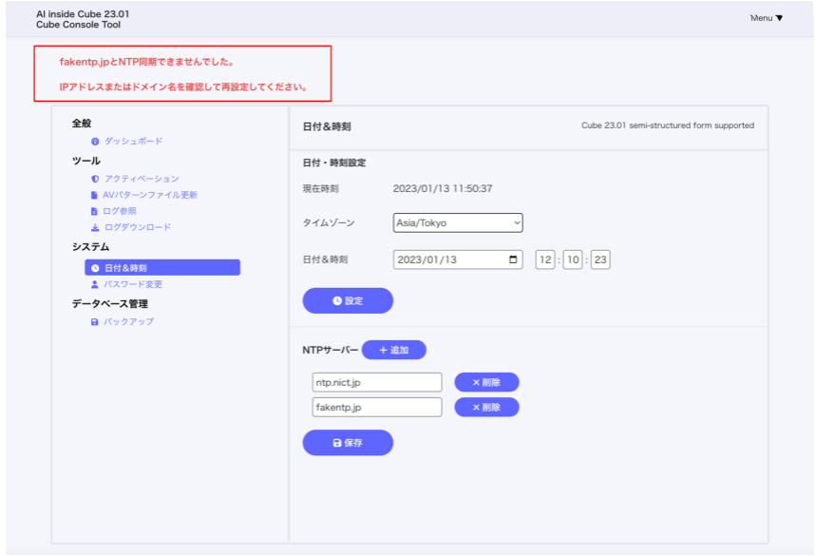The image size is (816, 556).
Task: Click the log viewer file icon
Action: pos(95,211)
